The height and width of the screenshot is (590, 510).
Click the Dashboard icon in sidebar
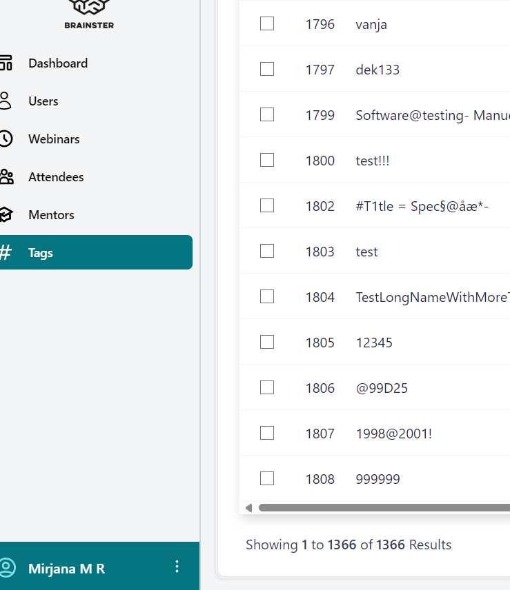click(6, 63)
